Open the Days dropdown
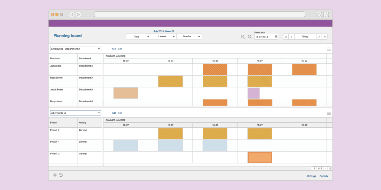 (139, 36)
